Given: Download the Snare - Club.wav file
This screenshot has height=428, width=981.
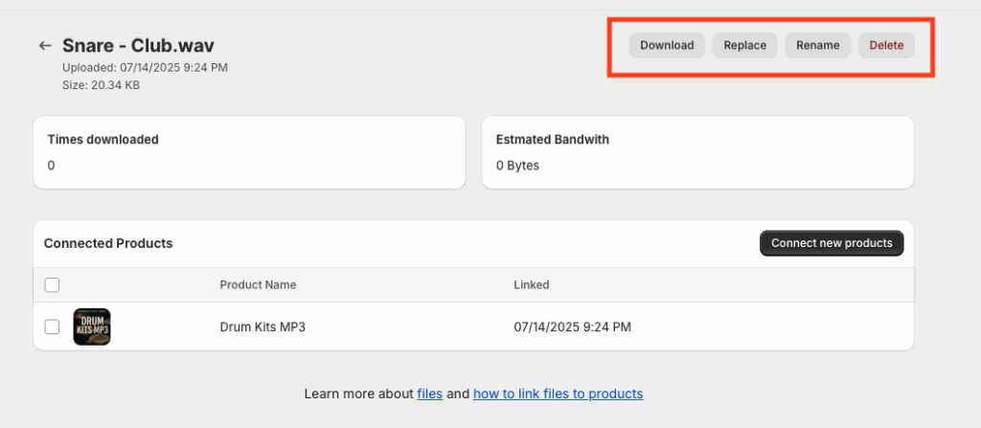Looking at the screenshot, I should [667, 45].
